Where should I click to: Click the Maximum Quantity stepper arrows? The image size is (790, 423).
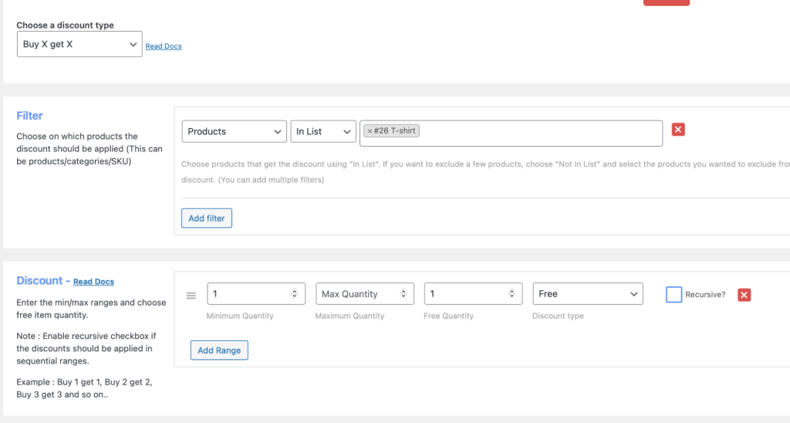403,293
